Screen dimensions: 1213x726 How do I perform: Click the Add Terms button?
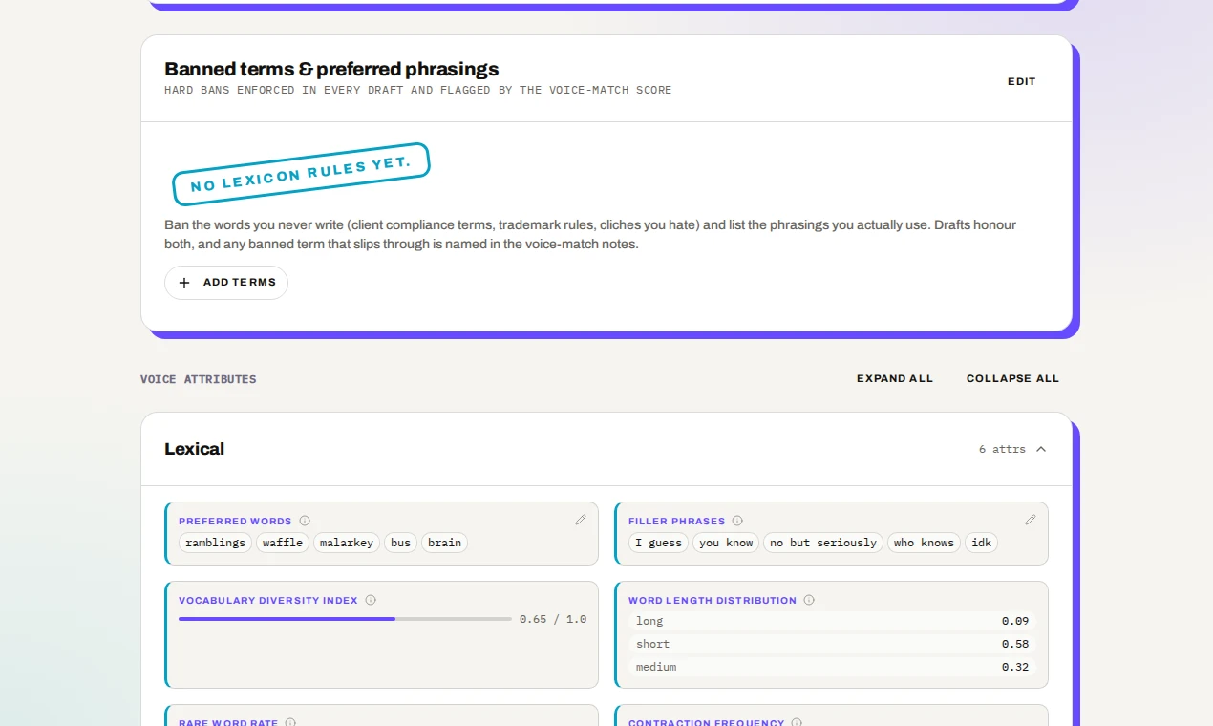tap(226, 283)
